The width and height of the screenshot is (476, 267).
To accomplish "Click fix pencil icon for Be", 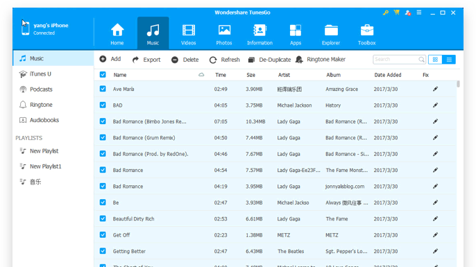I will (x=435, y=203).
